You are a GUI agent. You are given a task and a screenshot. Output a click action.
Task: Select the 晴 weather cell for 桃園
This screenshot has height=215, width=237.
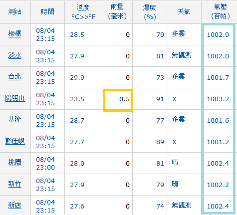click(175, 162)
